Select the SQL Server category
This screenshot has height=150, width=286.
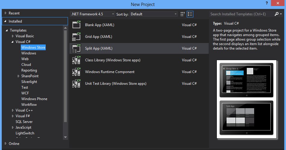coord(24,121)
